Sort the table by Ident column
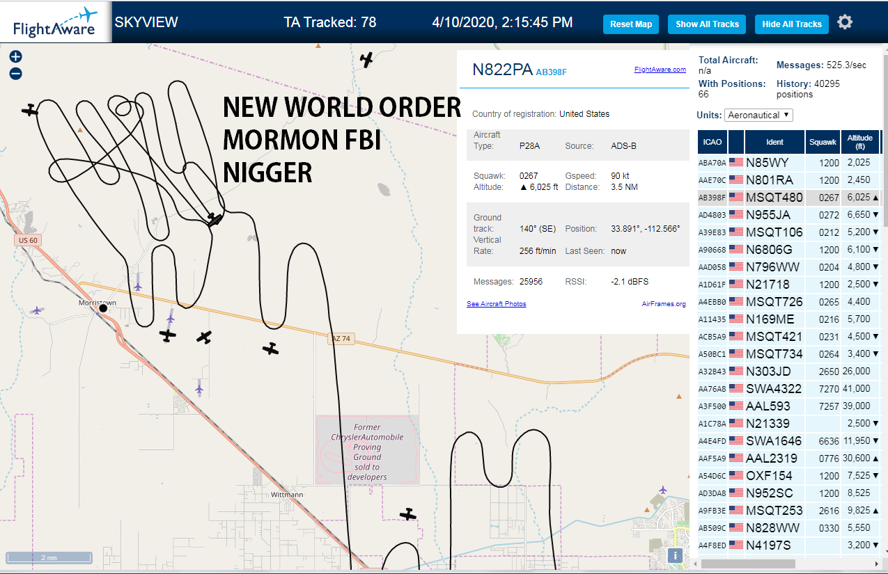This screenshot has width=888, height=574. [x=774, y=142]
